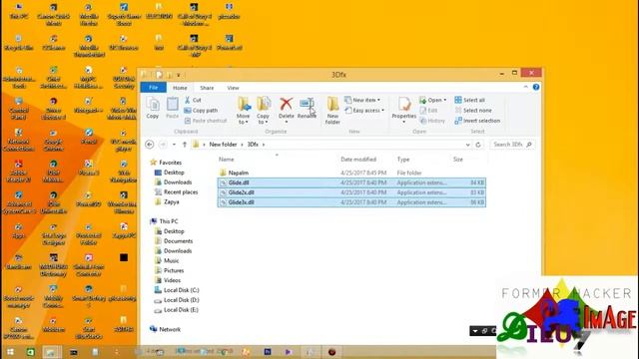
Task: Open the Windows Start button
Action: 10,352
